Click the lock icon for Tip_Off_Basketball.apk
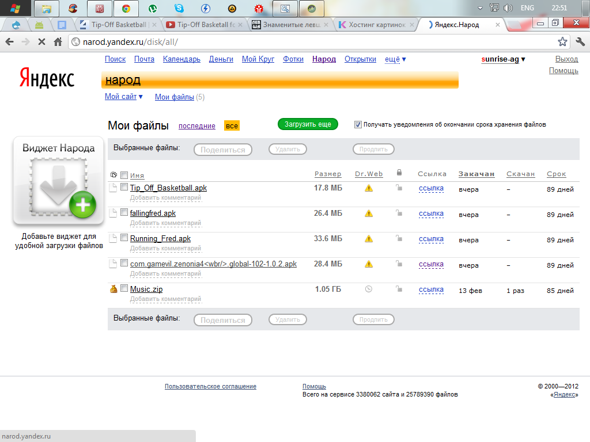590x442 pixels. [x=399, y=187]
